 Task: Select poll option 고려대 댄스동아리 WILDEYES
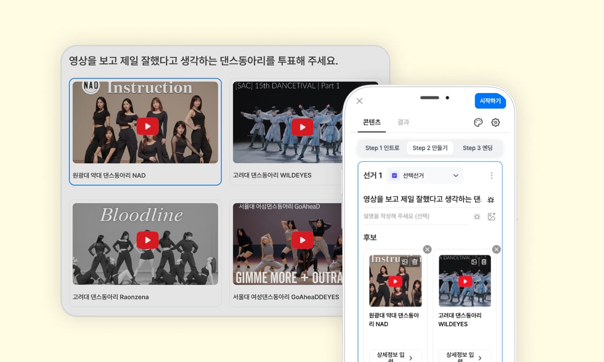(287, 131)
